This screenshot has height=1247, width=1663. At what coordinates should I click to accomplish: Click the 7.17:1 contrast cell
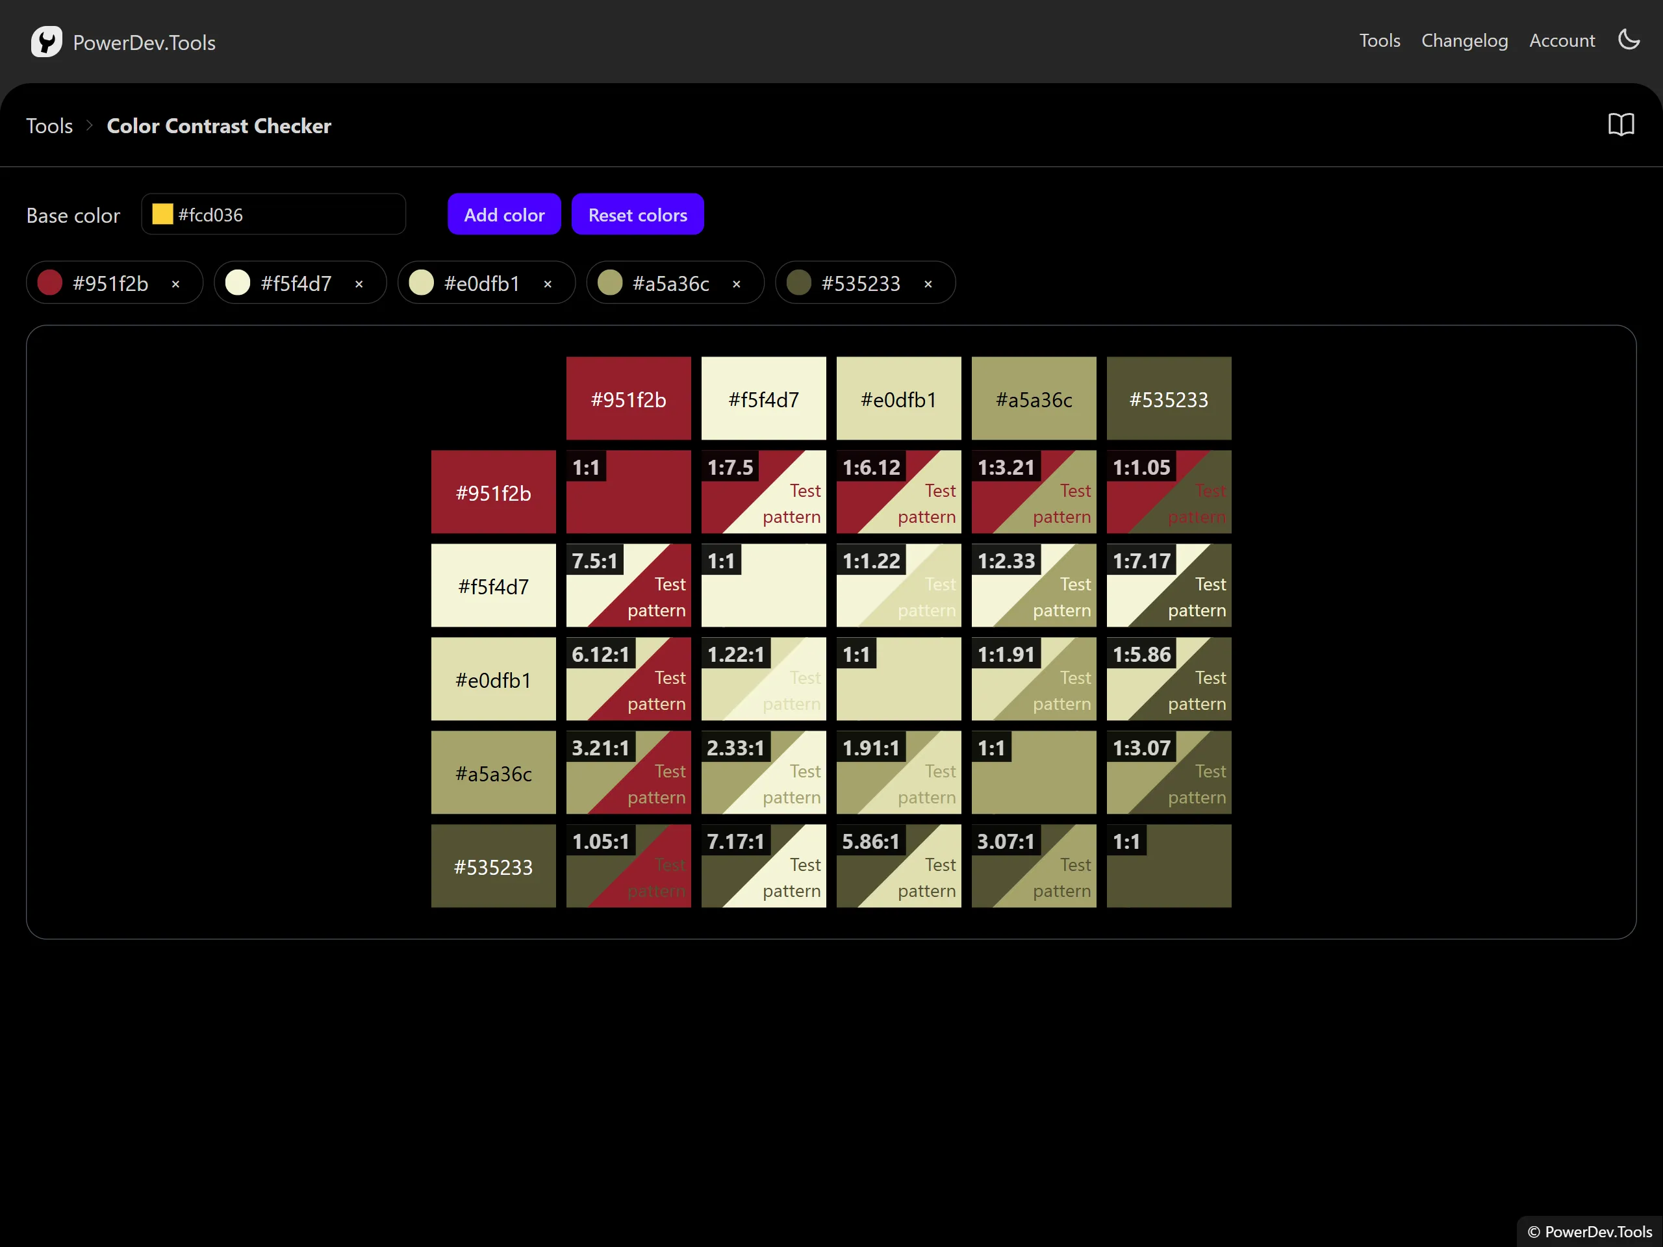(764, 866)
